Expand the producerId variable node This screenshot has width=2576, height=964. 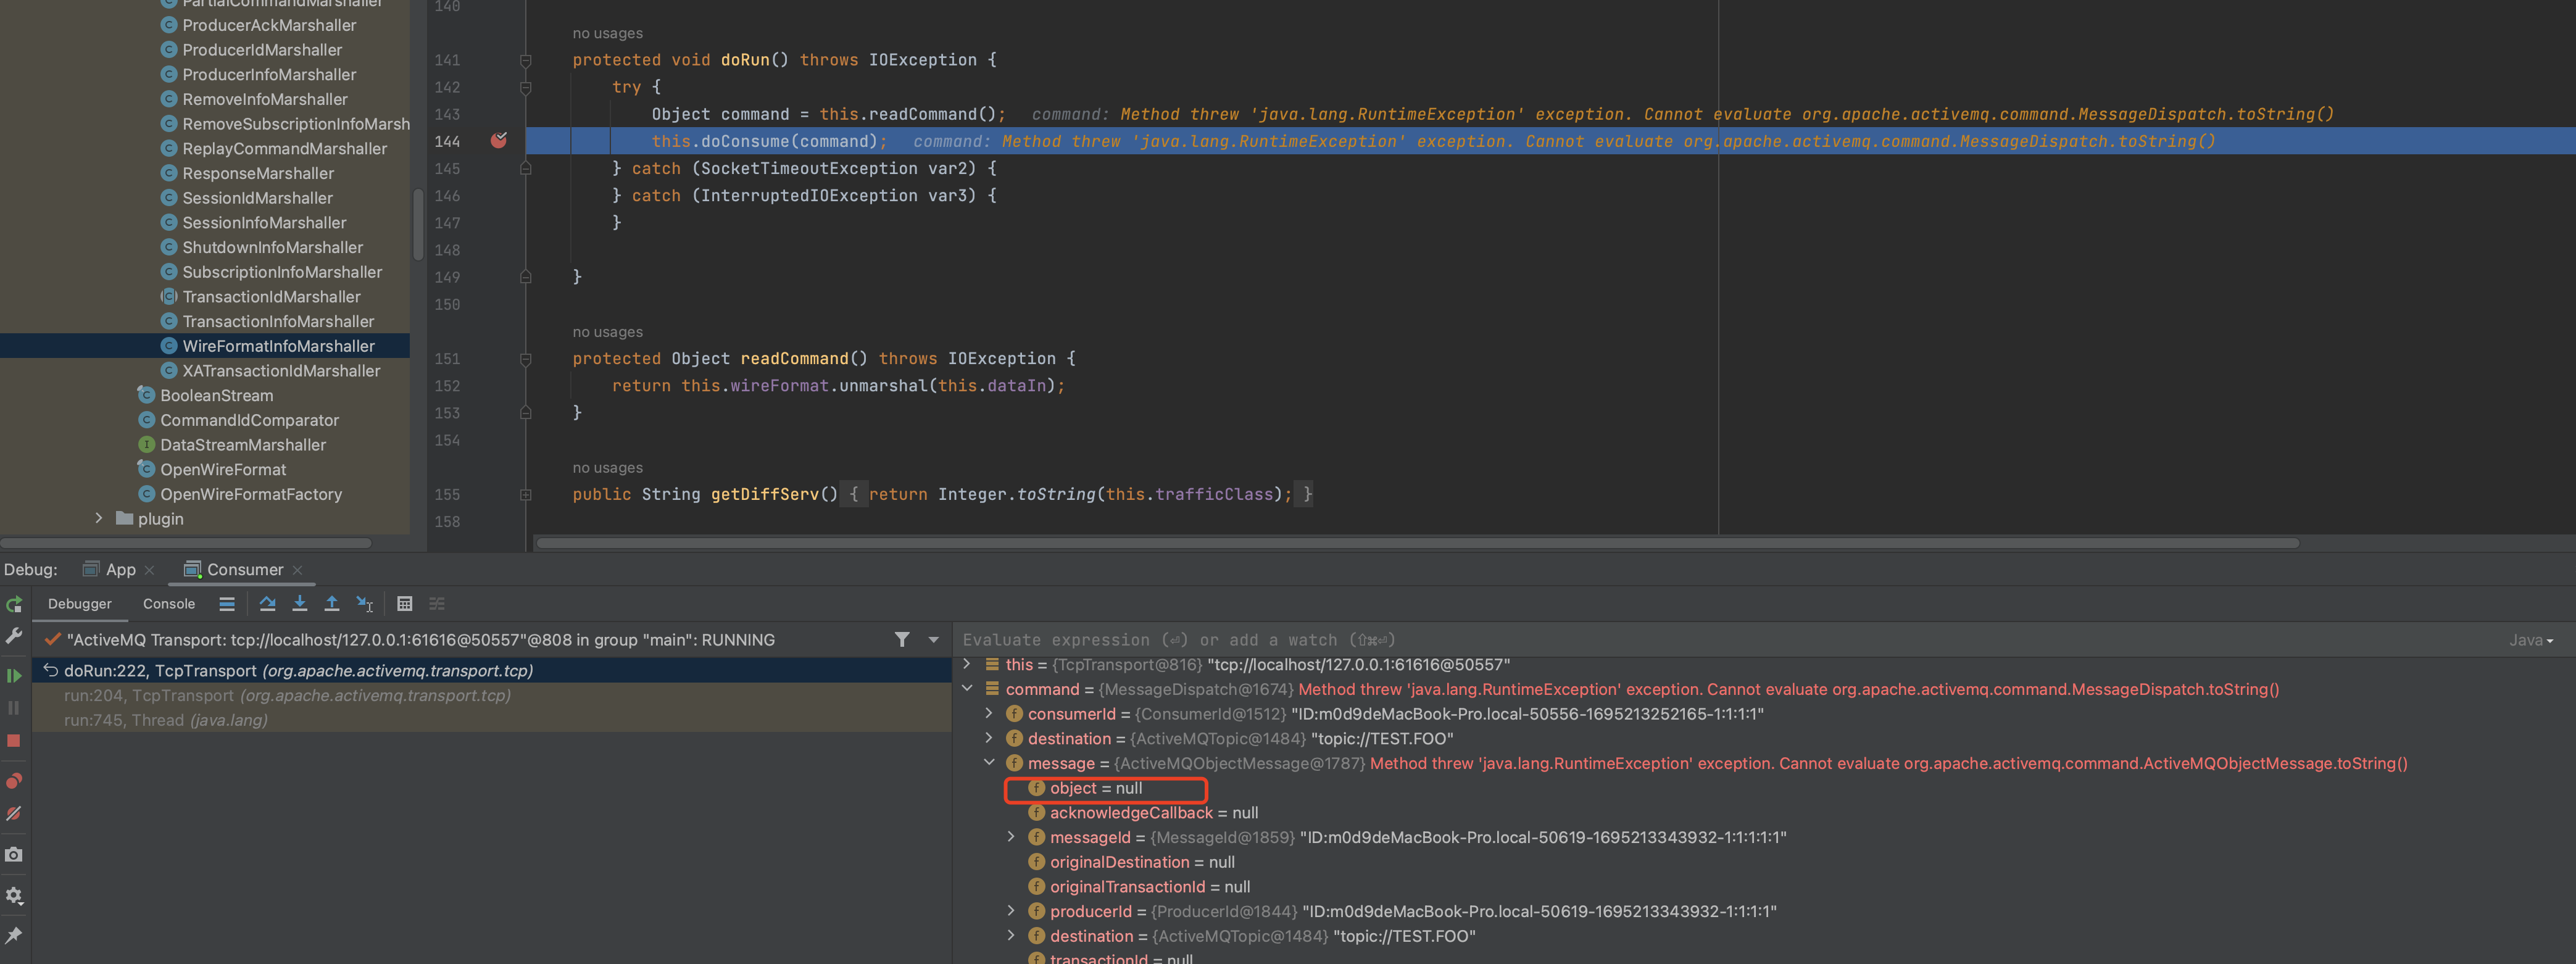[1011, 911]
